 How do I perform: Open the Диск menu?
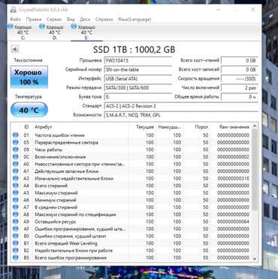tap(85, 20)
